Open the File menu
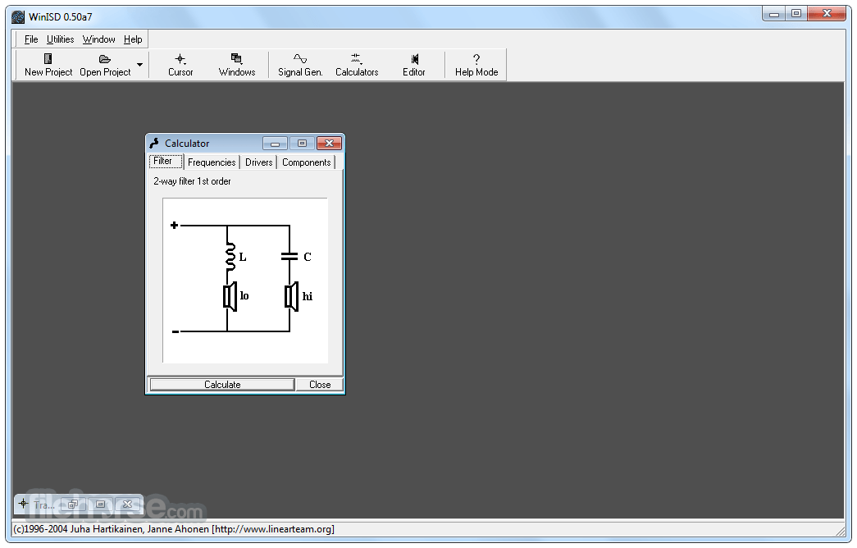This screenshot has height=548, width=857. point(31,39)
